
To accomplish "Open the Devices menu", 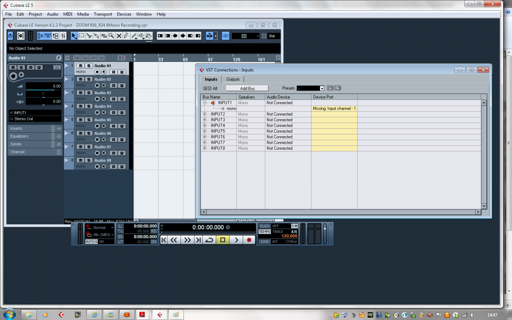I will [124, 14].
